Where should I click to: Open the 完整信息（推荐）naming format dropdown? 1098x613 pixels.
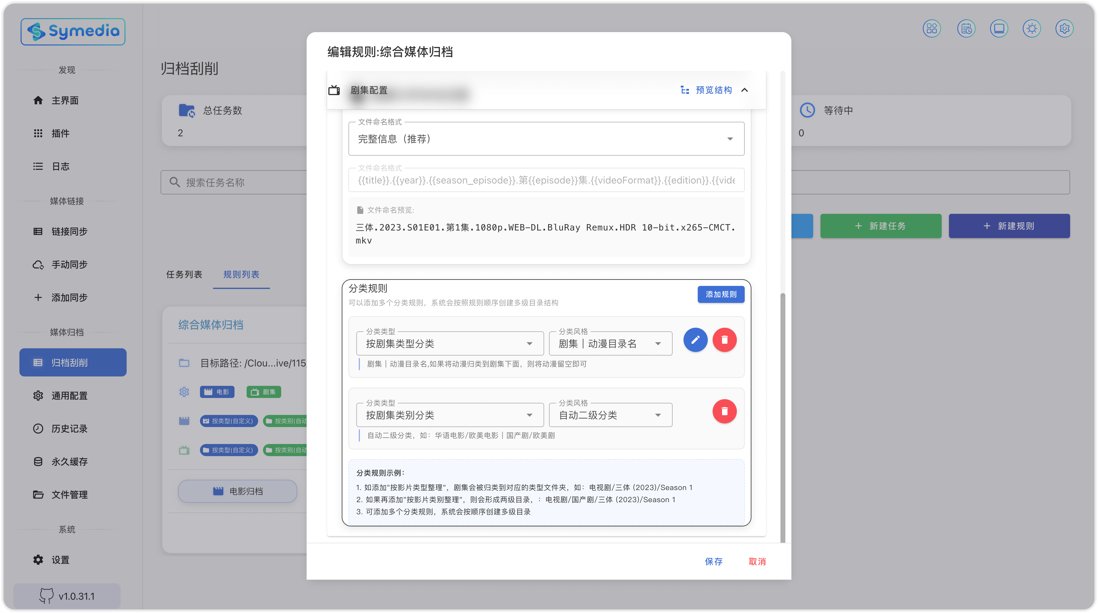click(x=546, y=139)
